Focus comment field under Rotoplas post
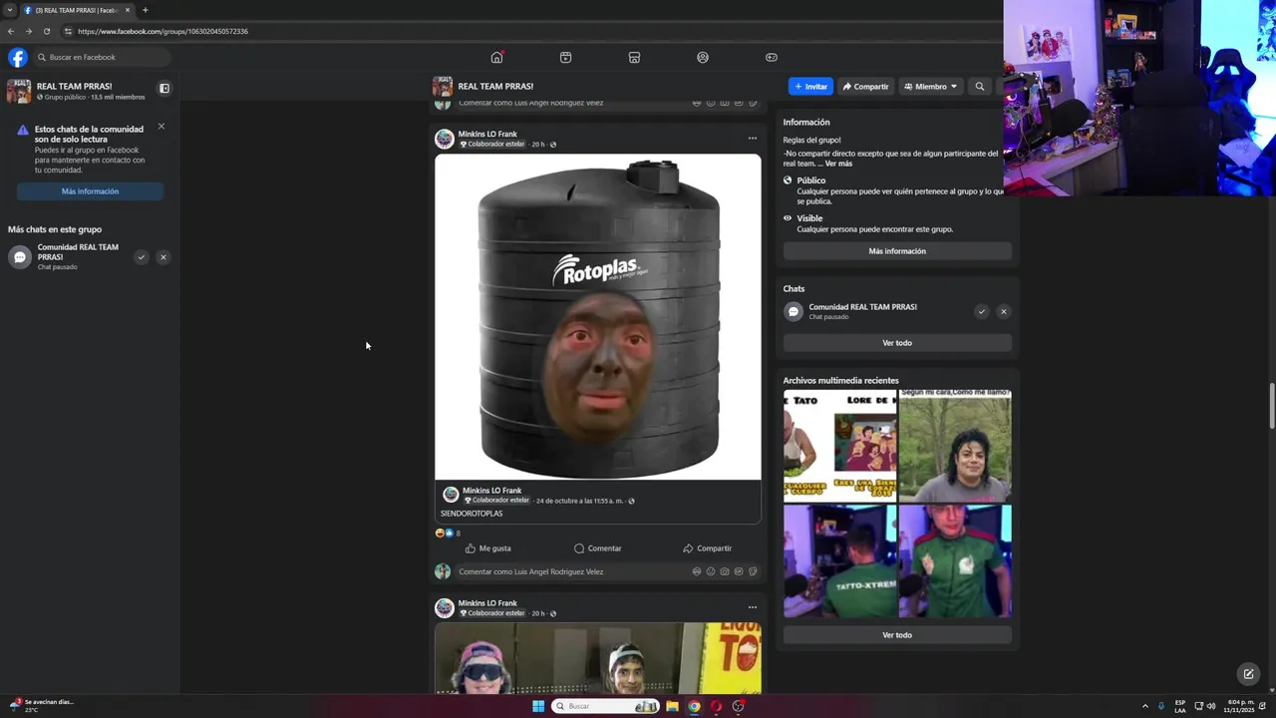The width and height of the screenshot is (1276, 718). [573, 571]
